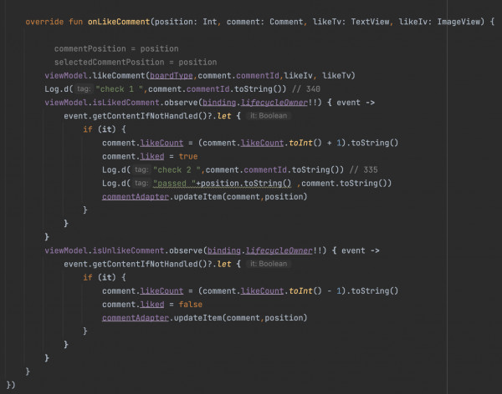Click the // 340 trailing comment
The height and width of the screenshot is (394, 502).
[306, 89]
